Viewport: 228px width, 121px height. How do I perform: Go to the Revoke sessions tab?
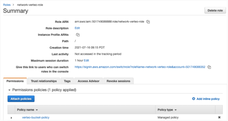point(119,81)
